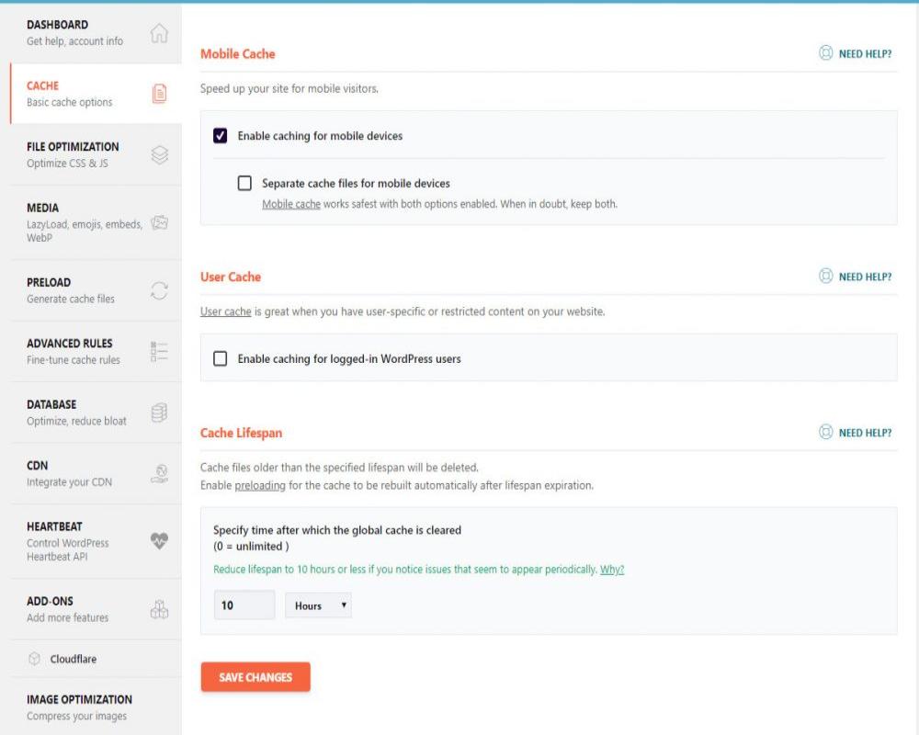The width and height of the screenshot is (919, 735).
Task: Follow the User cache documentation link
Action: pyautogui.click(x=226, y=311)
